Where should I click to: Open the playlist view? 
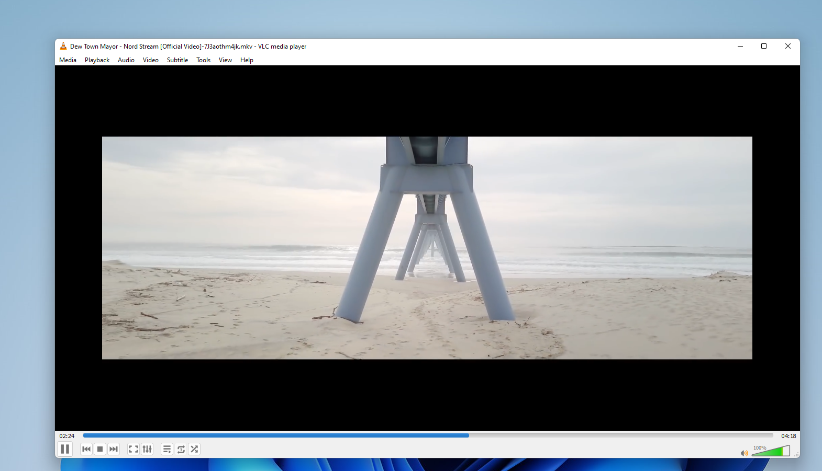point(167,449)
